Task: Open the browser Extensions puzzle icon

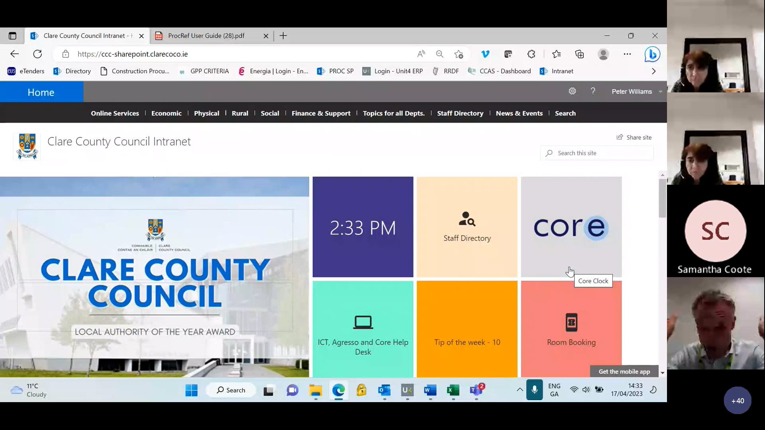Action: [x=531, y=54]
